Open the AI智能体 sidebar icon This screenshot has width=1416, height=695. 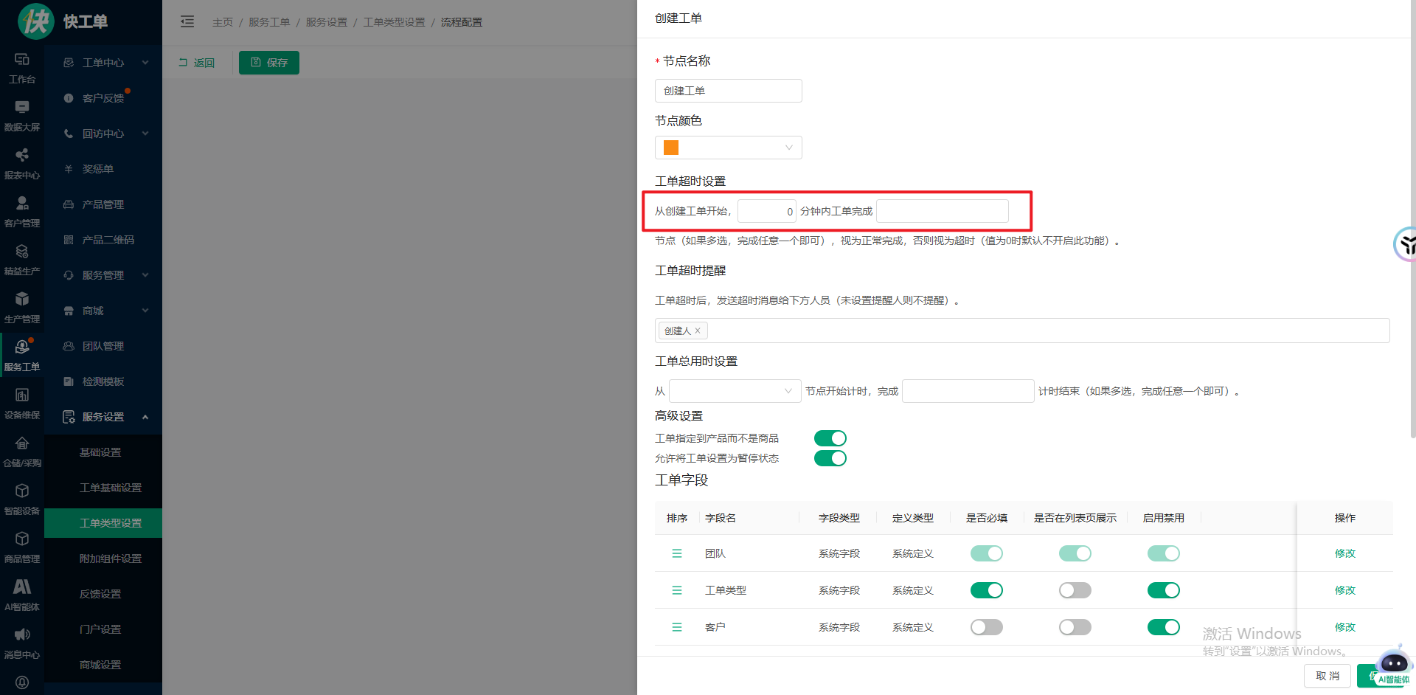(x=22, y=587)
